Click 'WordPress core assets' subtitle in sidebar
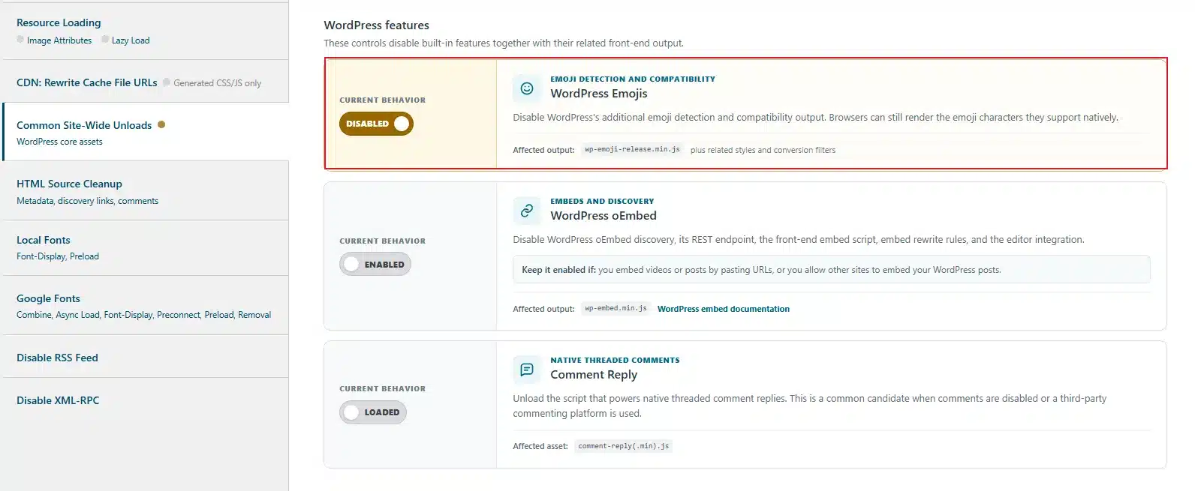The width and height of the screenshot is (1195, 491). click(59, 142)
